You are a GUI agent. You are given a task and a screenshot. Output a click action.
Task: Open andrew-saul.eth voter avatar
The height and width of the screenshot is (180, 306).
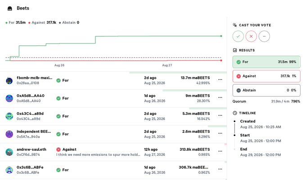pyautogui.click(x=9, y=152)
